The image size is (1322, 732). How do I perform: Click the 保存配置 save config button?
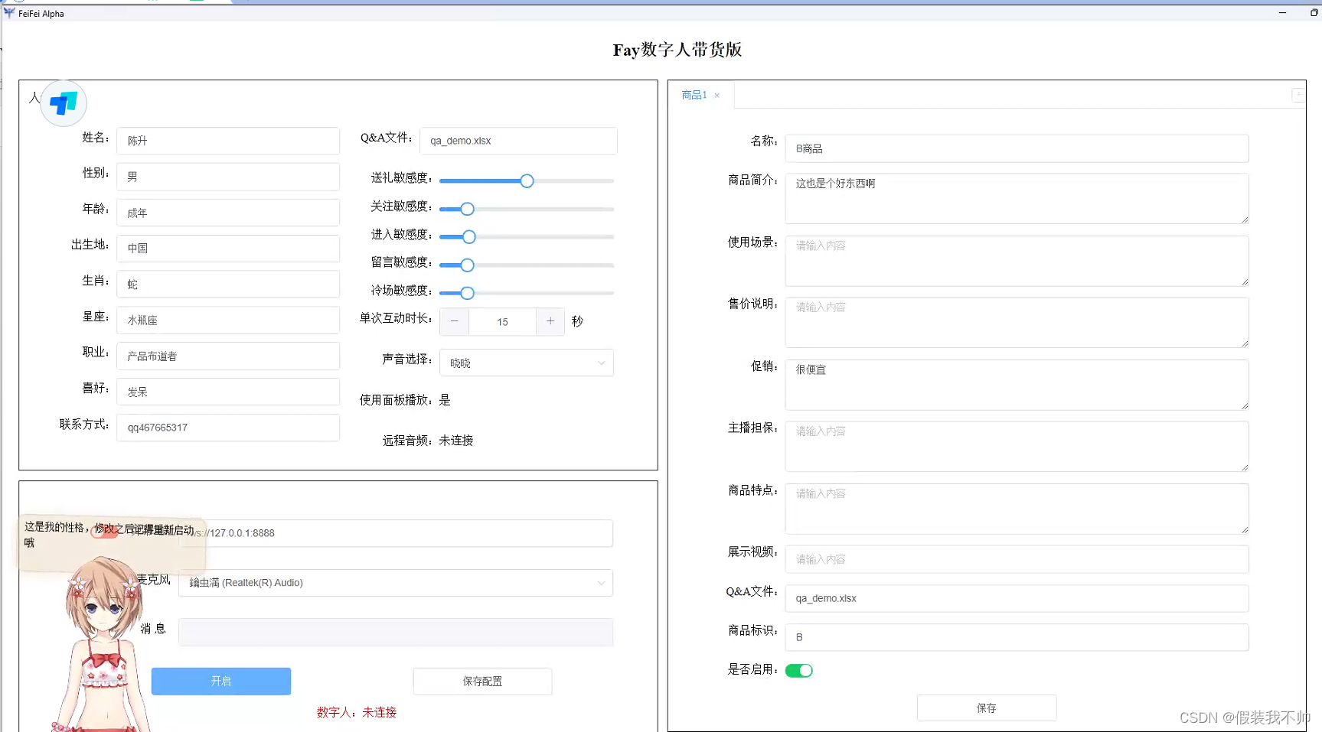click(x=482, y=681)
